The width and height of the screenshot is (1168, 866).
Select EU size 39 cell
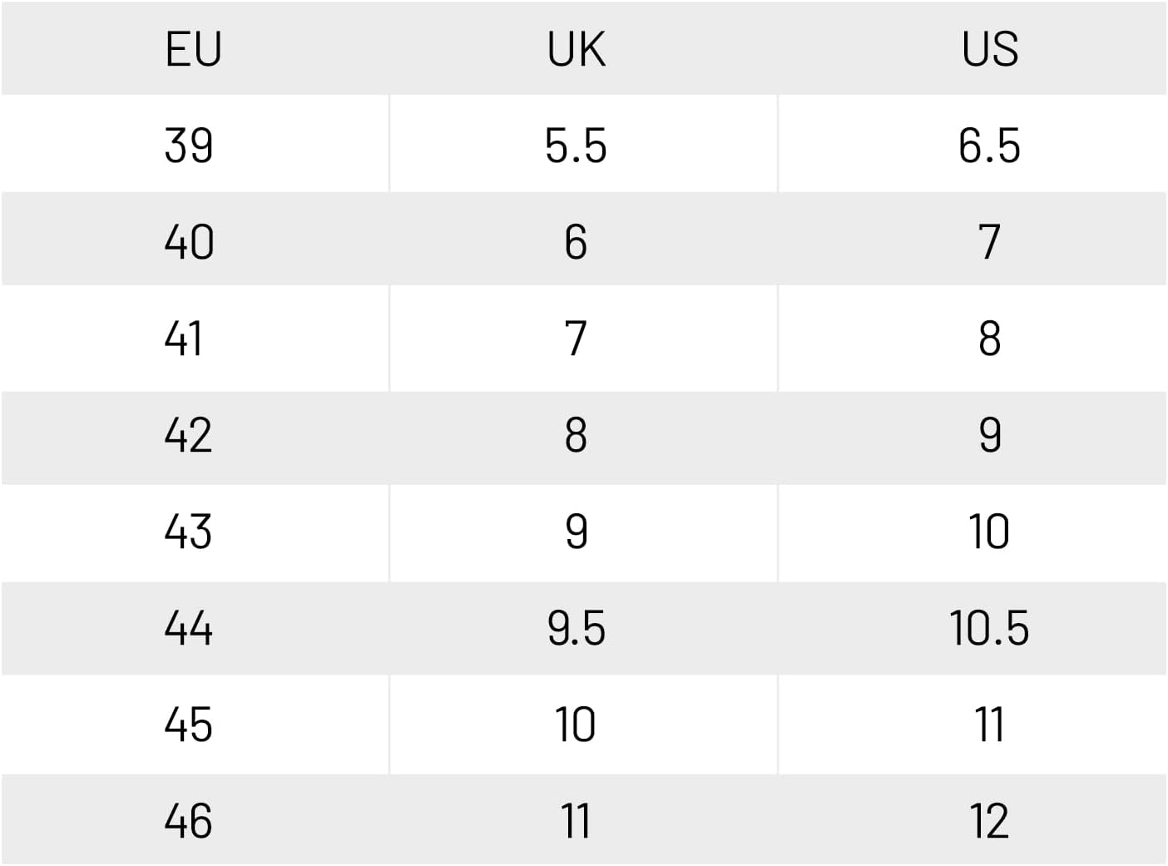189,146
